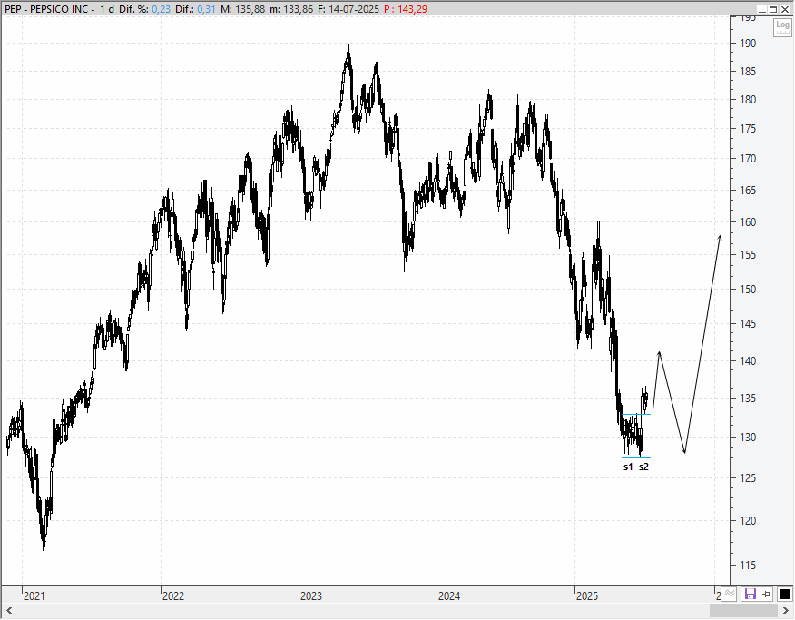Click the 2021 label on time axis

(x=34, y=596)
